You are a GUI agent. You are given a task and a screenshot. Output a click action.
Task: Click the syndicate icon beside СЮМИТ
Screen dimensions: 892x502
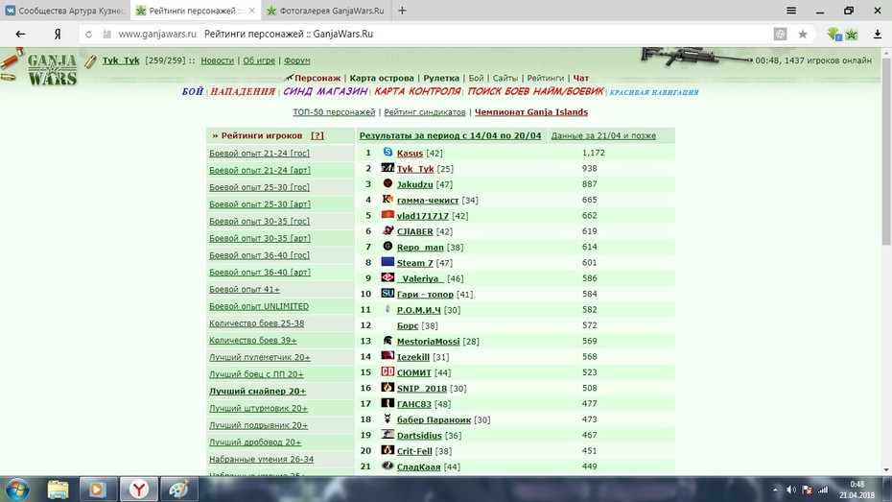tap(387, 371)
